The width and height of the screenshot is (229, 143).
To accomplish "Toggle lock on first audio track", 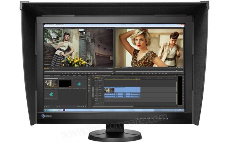I will point(95,95).
